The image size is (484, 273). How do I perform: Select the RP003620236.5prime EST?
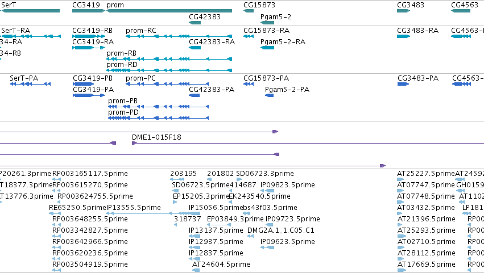click(56, 259)
